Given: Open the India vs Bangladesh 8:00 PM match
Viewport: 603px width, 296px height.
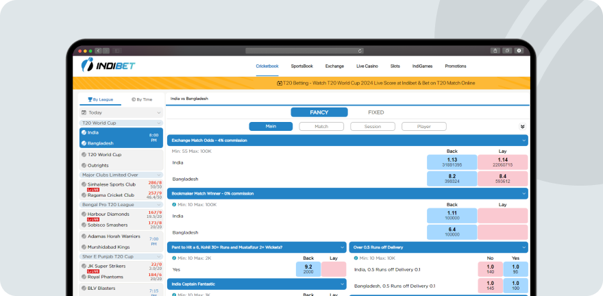Looking at the screenshot, I should 121,138.
